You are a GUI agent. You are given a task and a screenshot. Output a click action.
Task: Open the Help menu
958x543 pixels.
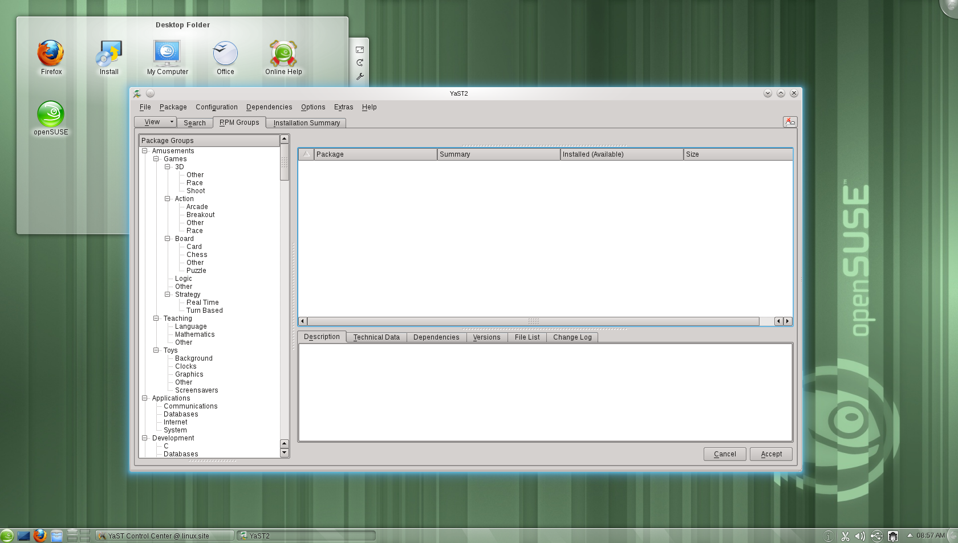click(x=370, y=107)
